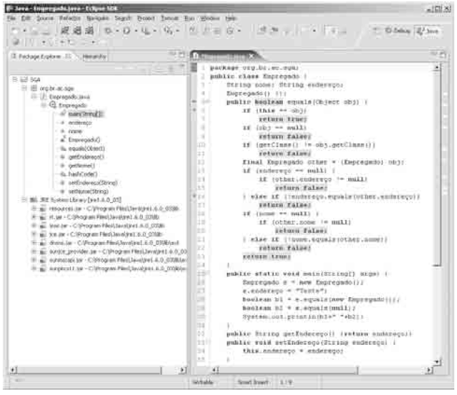Open the Refactor menu
The image size is (457, 395).
pyautogui.click(x=67, y=17)
